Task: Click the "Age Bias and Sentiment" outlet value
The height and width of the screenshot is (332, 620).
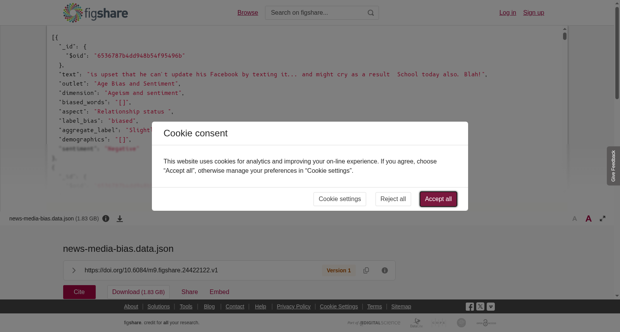Action: tap(136, 84)
